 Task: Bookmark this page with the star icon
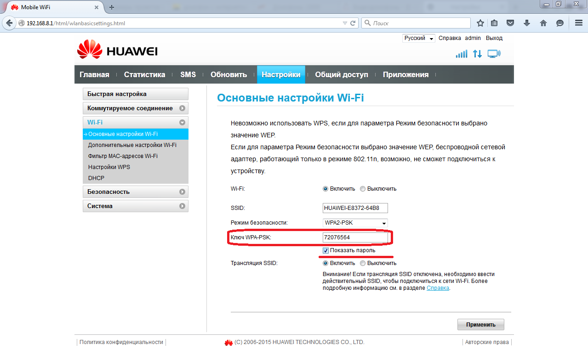click(x=480, y=23)
